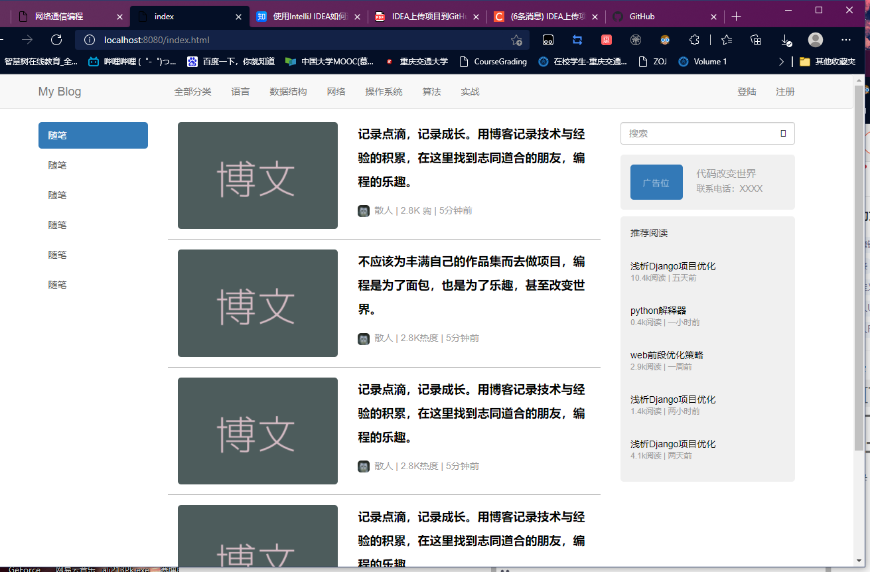Screen dimensions: 870x572
Task: View site information icon in address bar
Action: tap(90, 40)
